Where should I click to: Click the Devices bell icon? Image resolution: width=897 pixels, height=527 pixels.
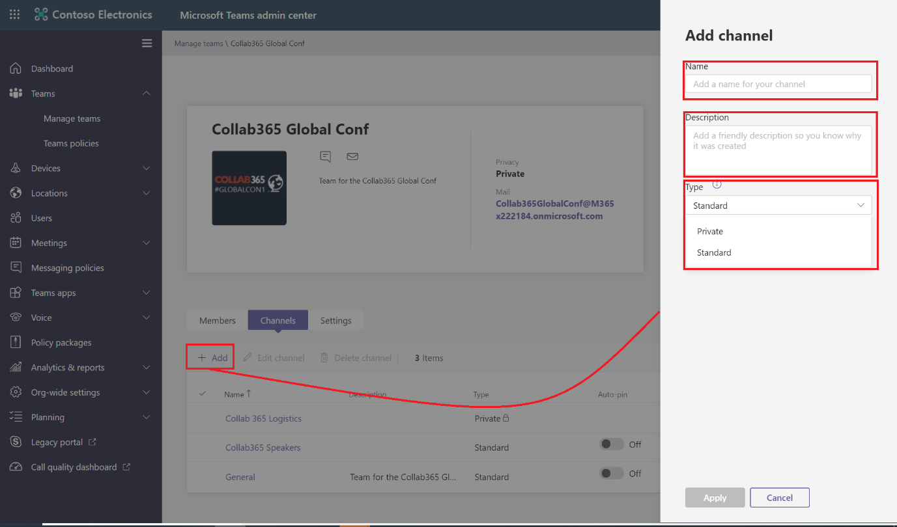point(16,169)
